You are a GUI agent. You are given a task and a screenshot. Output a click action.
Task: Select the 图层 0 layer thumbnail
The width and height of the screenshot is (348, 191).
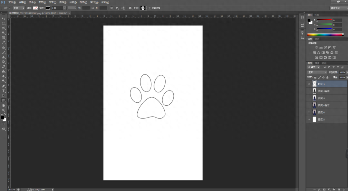[314, 112]
